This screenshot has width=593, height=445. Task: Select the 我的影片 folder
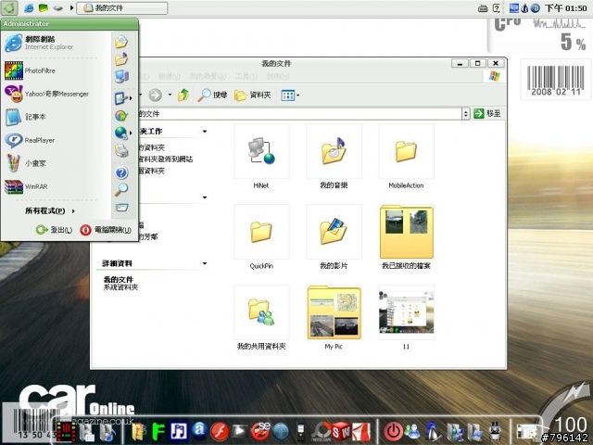[334, 237]
